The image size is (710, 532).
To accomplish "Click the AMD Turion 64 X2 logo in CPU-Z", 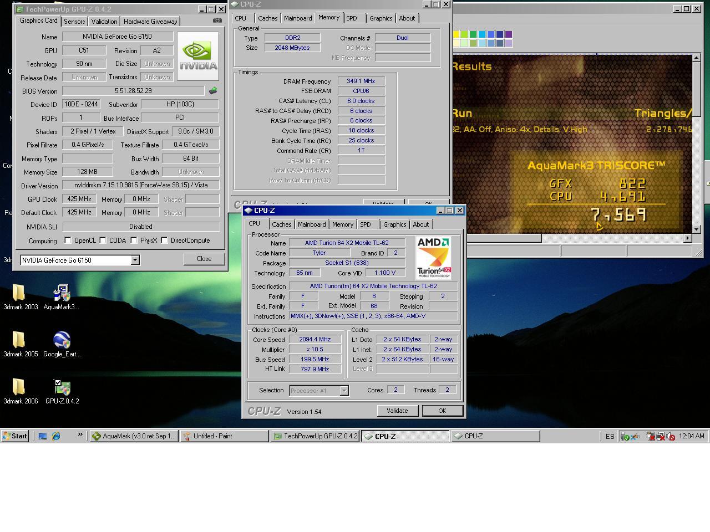I will [x=433, y=258].
